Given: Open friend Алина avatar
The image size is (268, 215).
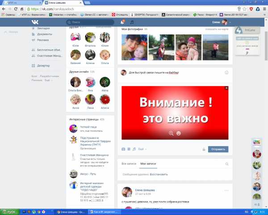Looking at the screenshot, I should click(90, 55).
